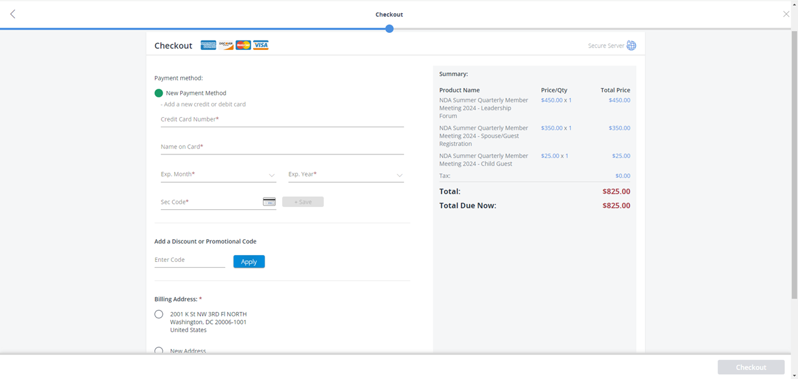Focus the Credit Card Number field
This screenshot has height=379, width=798.
[282, 120]
